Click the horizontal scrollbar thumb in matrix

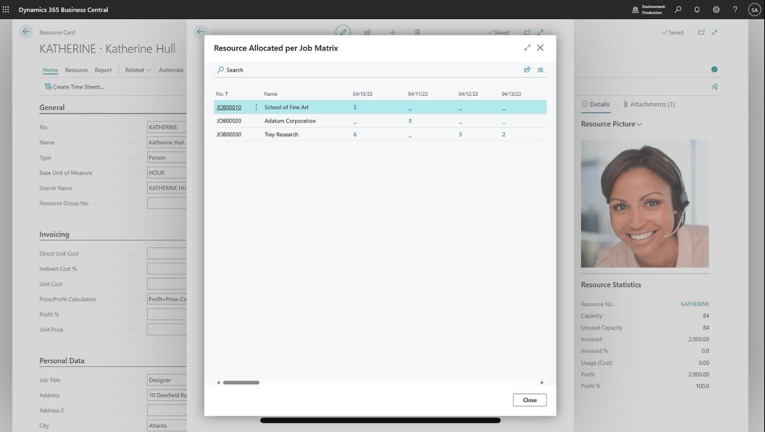coord(241,382)
